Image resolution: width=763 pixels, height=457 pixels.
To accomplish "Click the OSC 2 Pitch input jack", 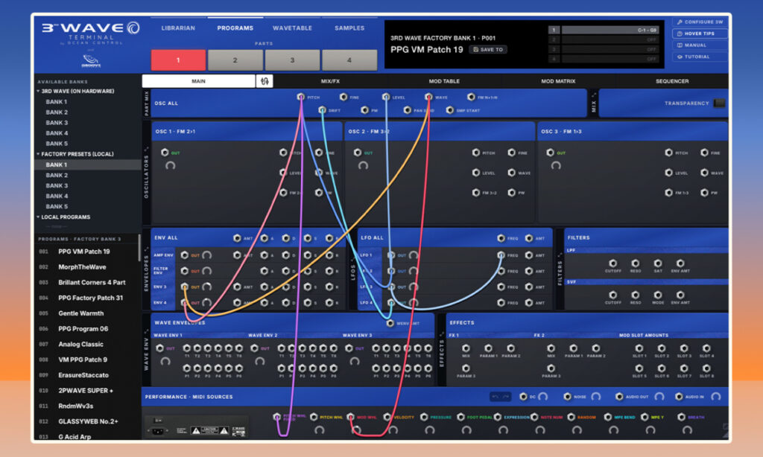I will pos(476,152).
